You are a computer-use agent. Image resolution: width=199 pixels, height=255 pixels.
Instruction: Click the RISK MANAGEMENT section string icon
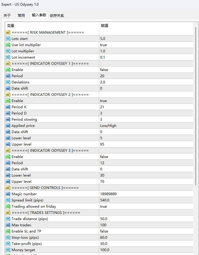8,33
